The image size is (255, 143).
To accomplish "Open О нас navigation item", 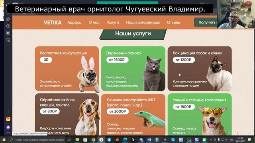I will 94,23.
